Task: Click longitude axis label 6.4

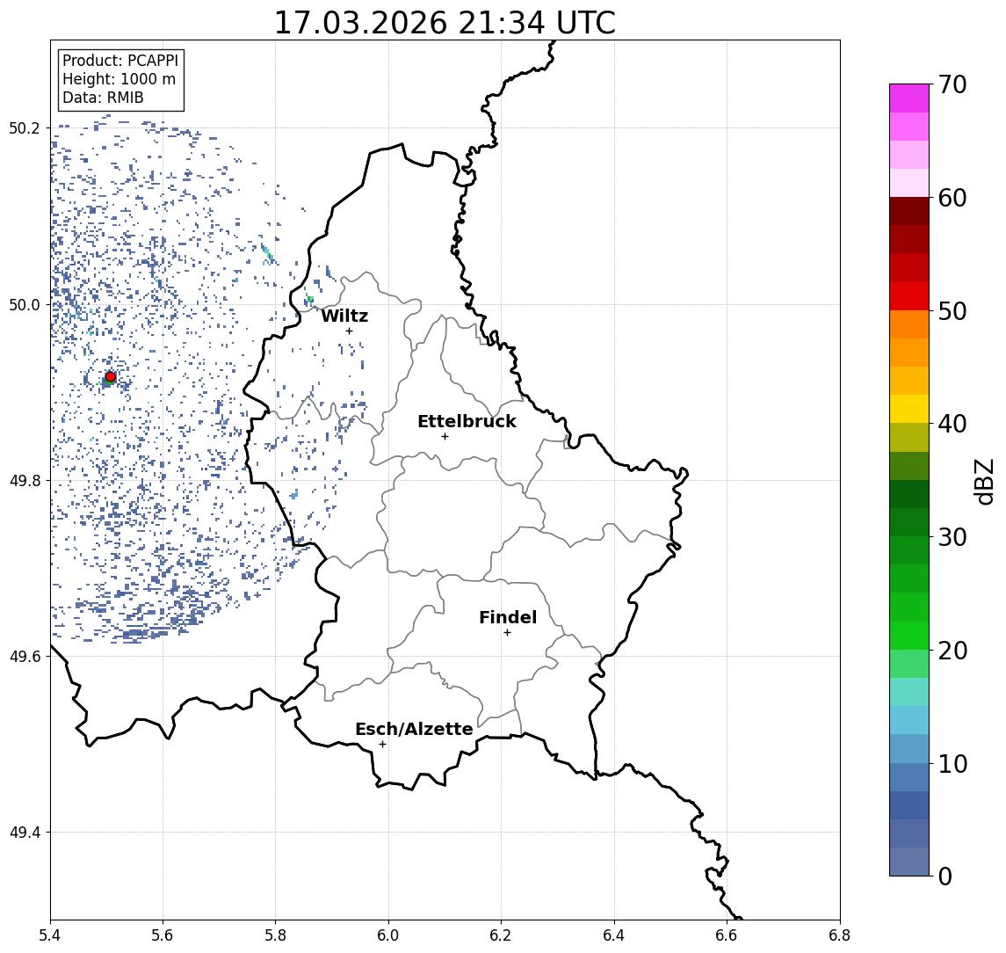Action: point(614,935)
